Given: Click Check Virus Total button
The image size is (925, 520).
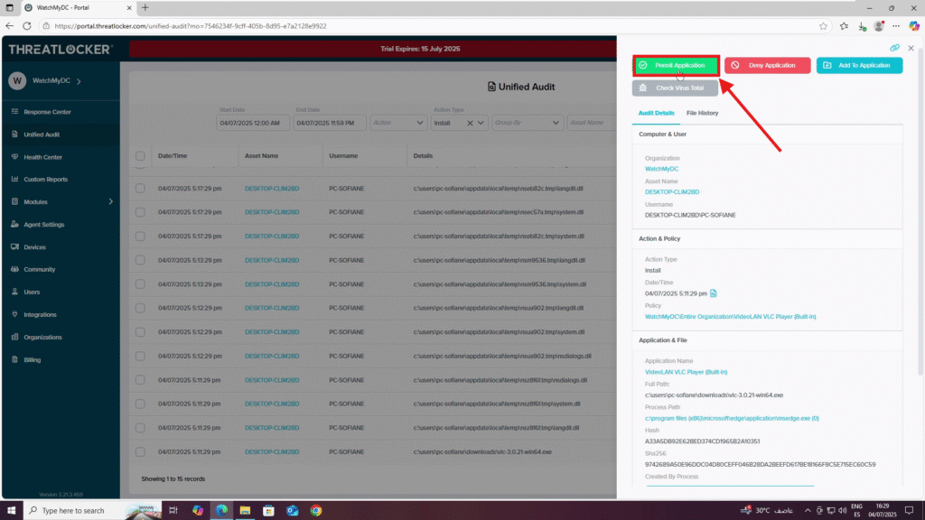Looking at the screenshot, I should pyautogui.click(x=675, y=88).
